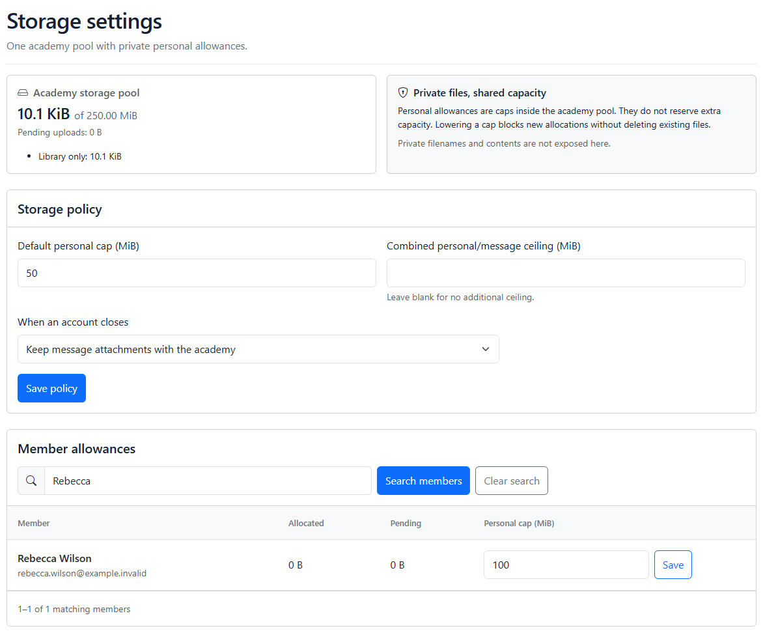
Task: Click the Academy storage pool drive icon
Action: 23,93
